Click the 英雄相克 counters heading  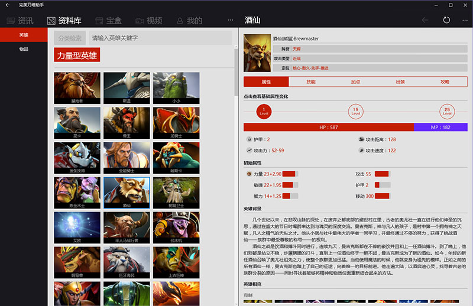[252, 284]
